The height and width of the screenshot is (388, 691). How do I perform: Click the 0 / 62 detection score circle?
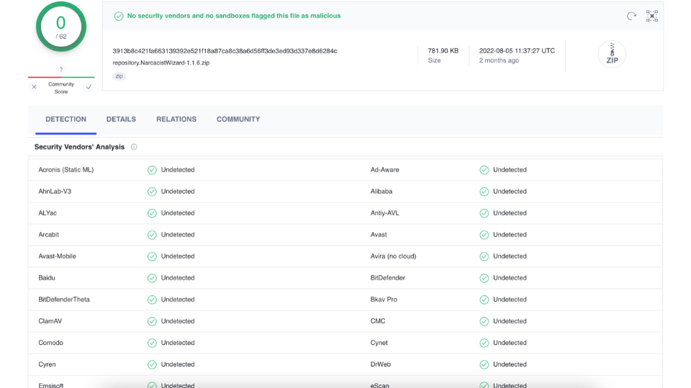(60, 27)
